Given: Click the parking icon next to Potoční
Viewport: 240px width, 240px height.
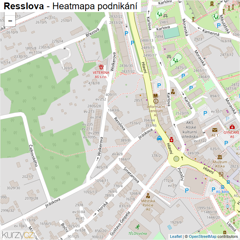Looking at the screenshot, I should [x=187, y=191].
